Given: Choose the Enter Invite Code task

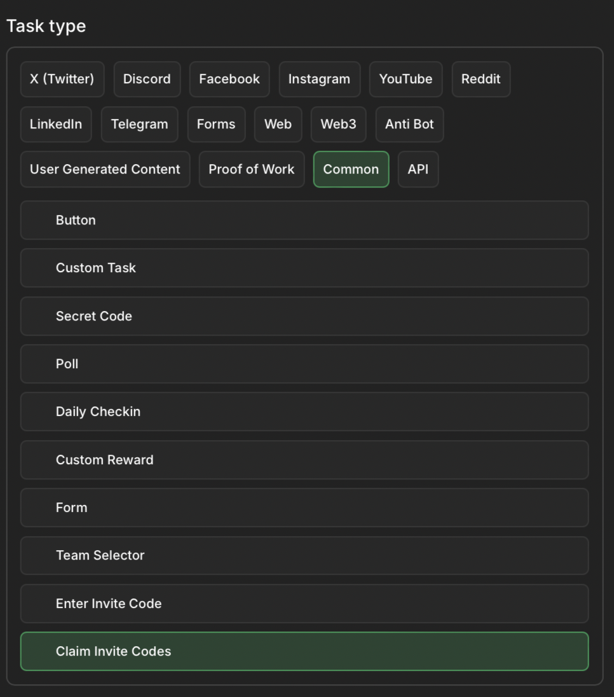Looking at the screenshot, I should [304, 604].
